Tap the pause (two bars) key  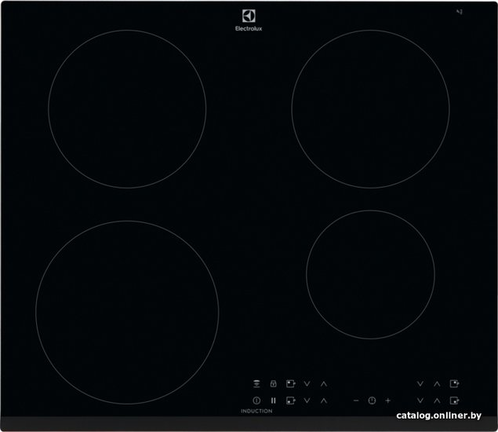(273, 401)
